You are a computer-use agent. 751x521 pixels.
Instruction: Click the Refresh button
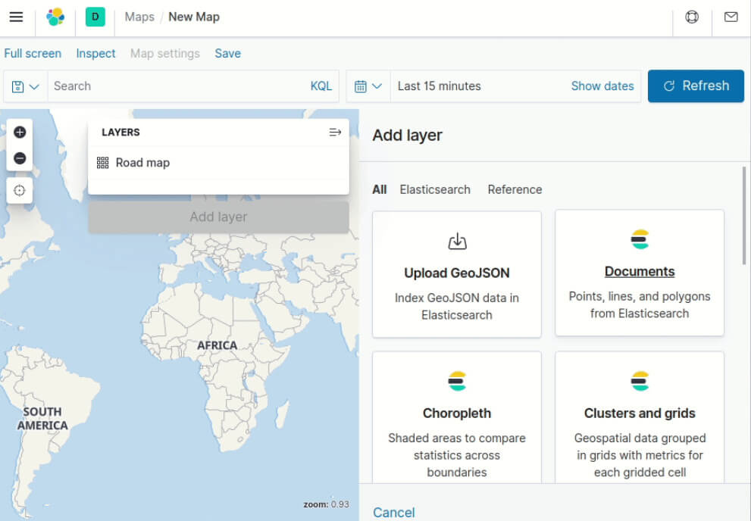(696, 86)
